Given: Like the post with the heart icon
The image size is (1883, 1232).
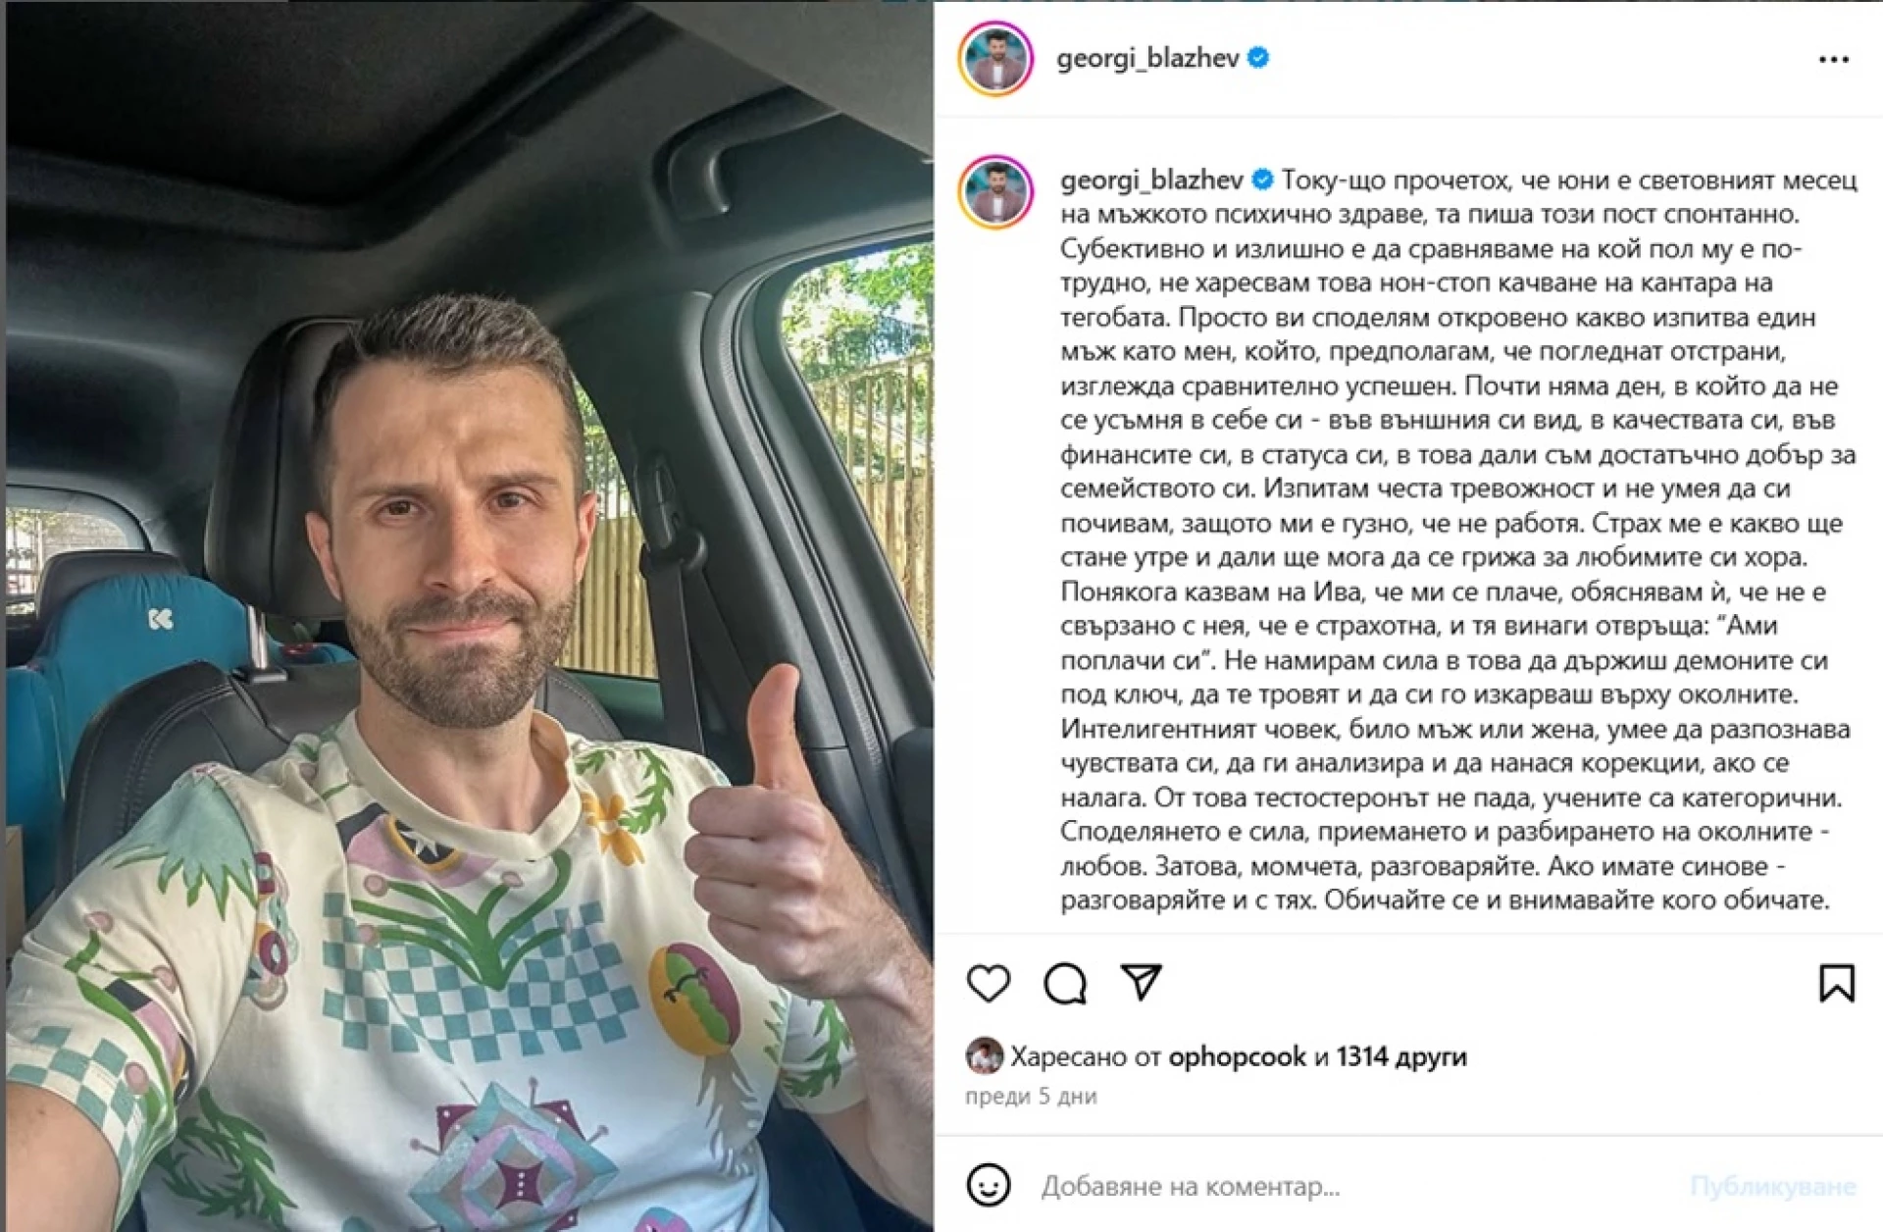Looking at the screenshot, I should [x=988, y=983].
